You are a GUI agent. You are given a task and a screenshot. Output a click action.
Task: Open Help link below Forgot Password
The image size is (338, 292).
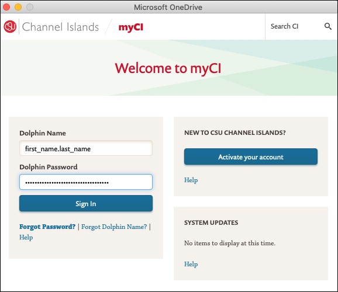(26, 237)
